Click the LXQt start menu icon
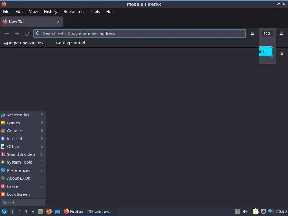Screen dimensions: 288x216 tap(4, 211)
